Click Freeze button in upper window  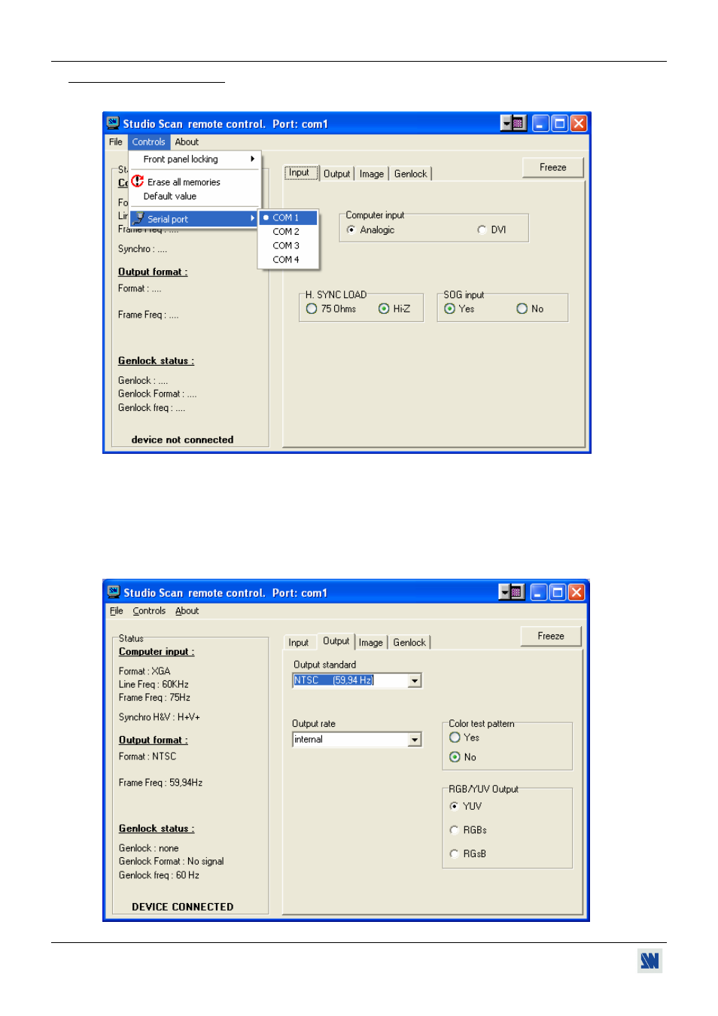coord(553,167)
